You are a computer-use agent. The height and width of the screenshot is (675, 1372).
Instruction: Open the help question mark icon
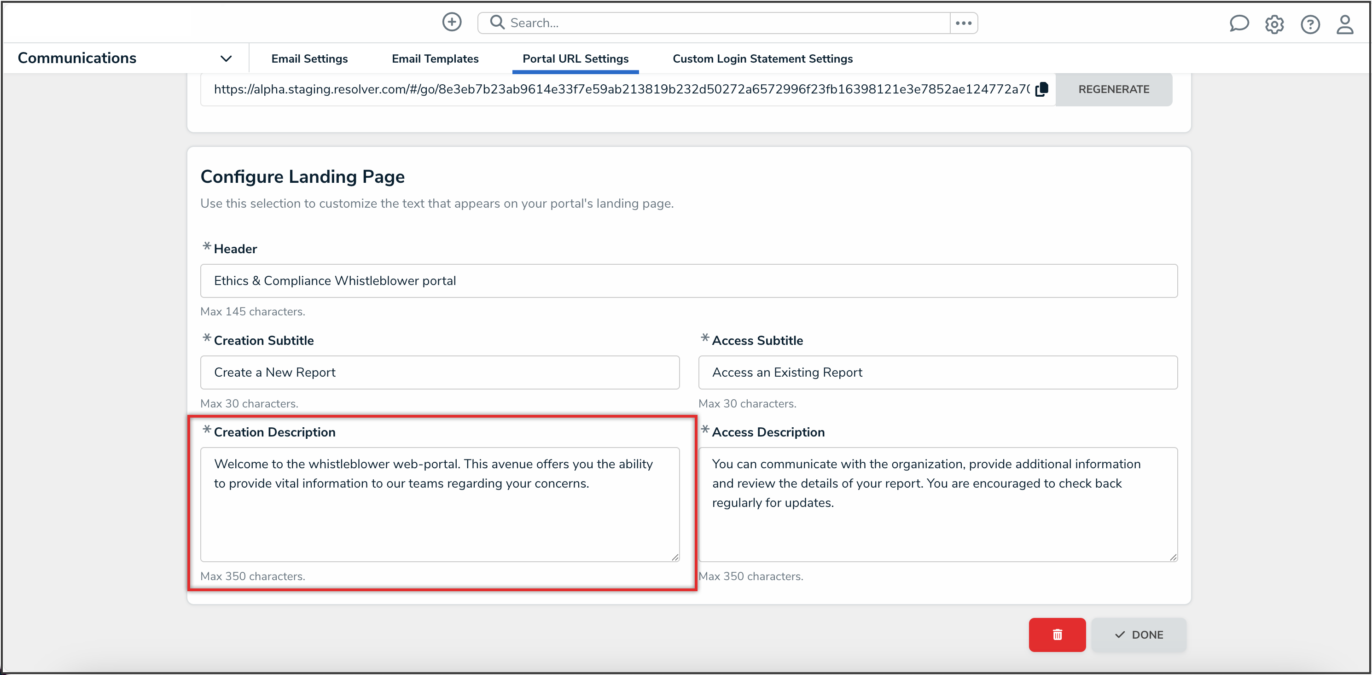(1310, 24)
